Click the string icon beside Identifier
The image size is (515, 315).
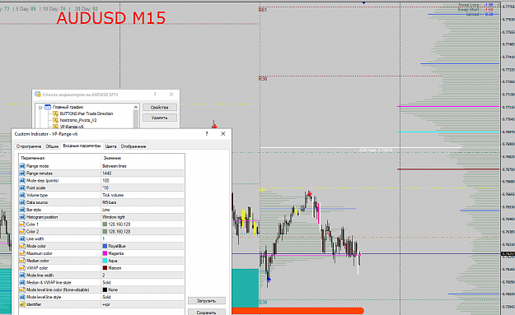click(22, 304)
